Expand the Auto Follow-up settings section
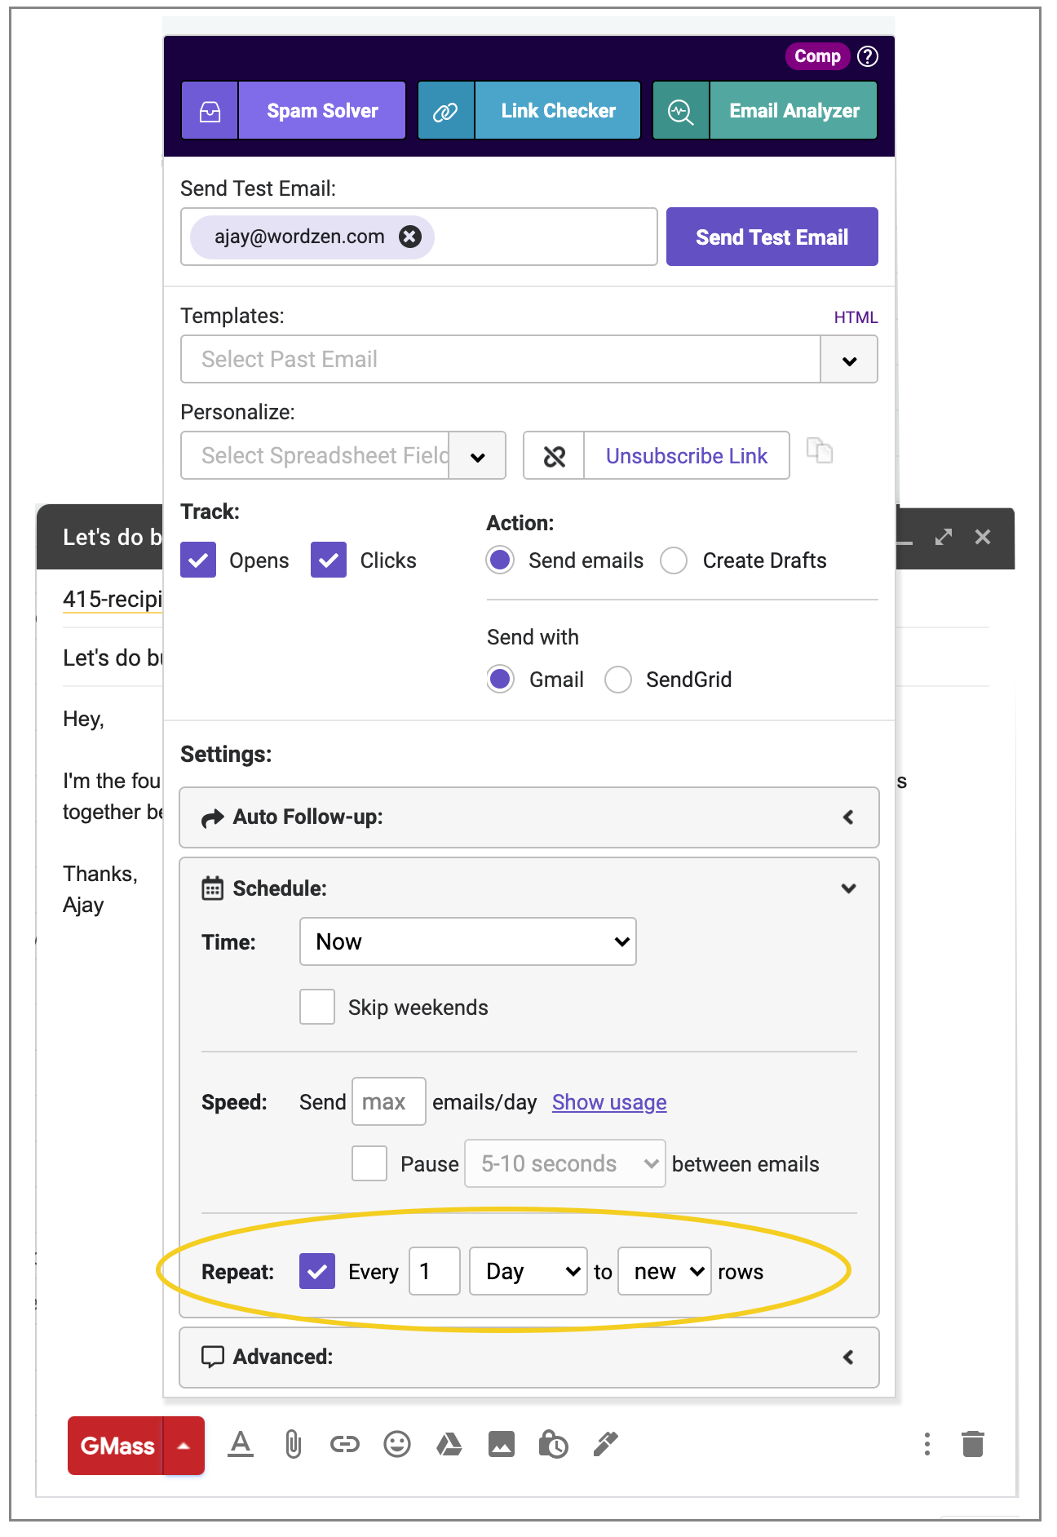Viewport: 1057px width, 1537px height. [529, 817]
